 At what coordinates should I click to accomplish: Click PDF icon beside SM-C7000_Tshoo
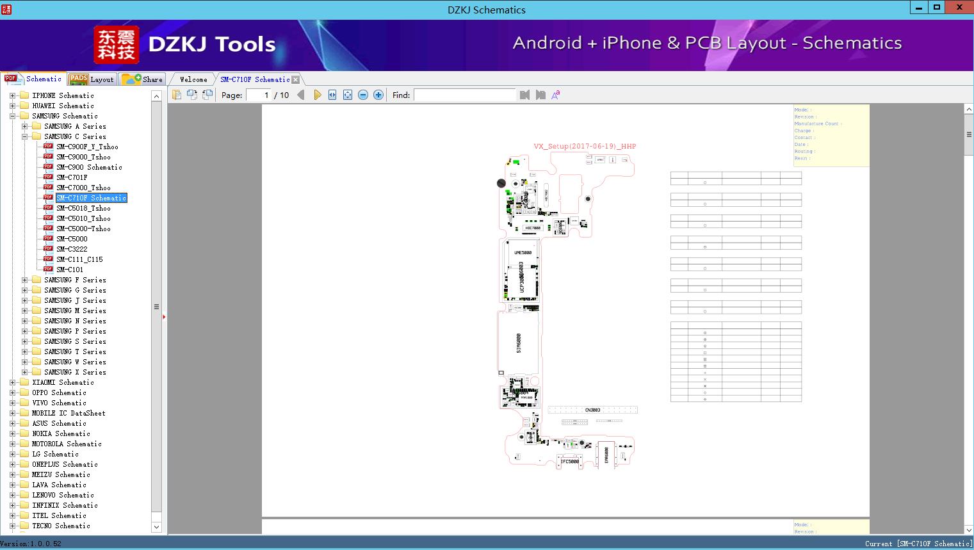(48, 188)
